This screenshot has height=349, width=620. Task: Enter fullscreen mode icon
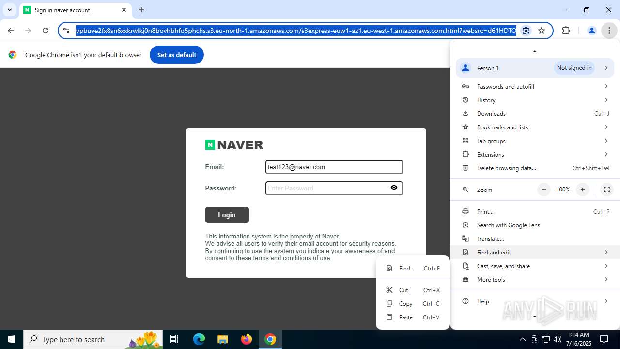click(606, 190)
